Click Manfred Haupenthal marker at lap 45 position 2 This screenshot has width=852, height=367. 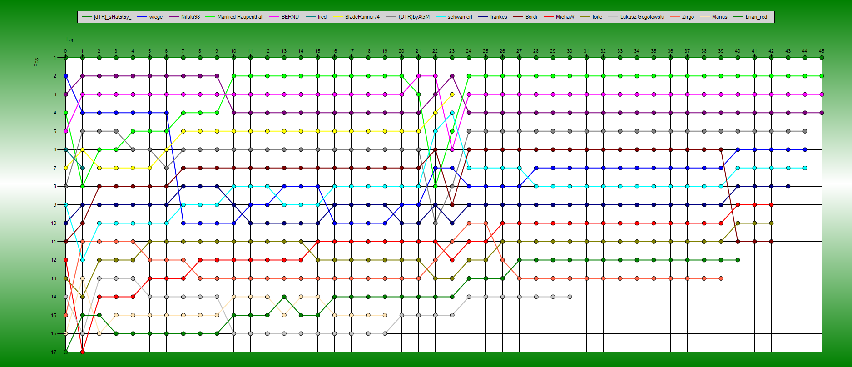(822, 76)
